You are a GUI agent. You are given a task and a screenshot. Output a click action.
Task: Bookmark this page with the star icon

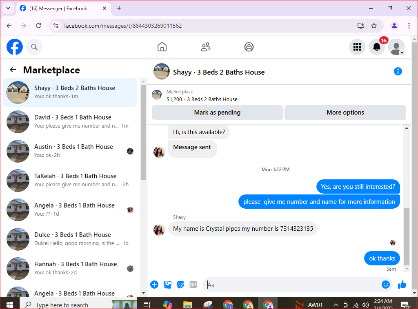pyautogui.click(x=374, y=26)
